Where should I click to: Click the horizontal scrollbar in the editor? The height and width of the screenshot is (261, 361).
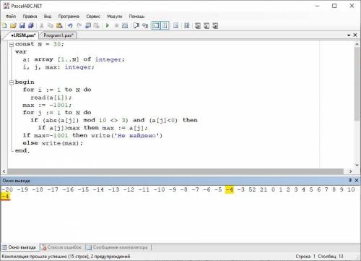point(175,171)
